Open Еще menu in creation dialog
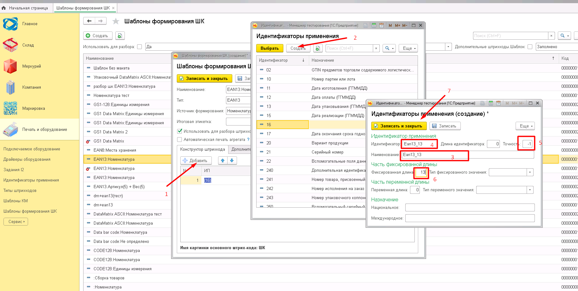The height and width of the screenshot is (291, 578). tap(525, 126)
